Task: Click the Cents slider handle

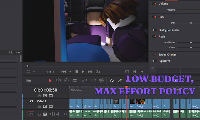Action: 191,48
